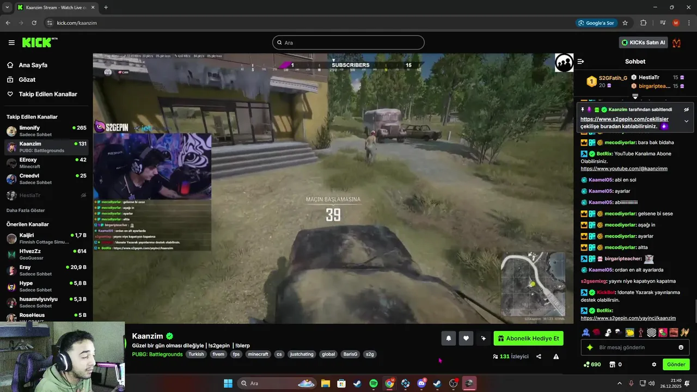Click Abonelik Hediye Et button
697x392 pixels.
click(x=528, y=338)
